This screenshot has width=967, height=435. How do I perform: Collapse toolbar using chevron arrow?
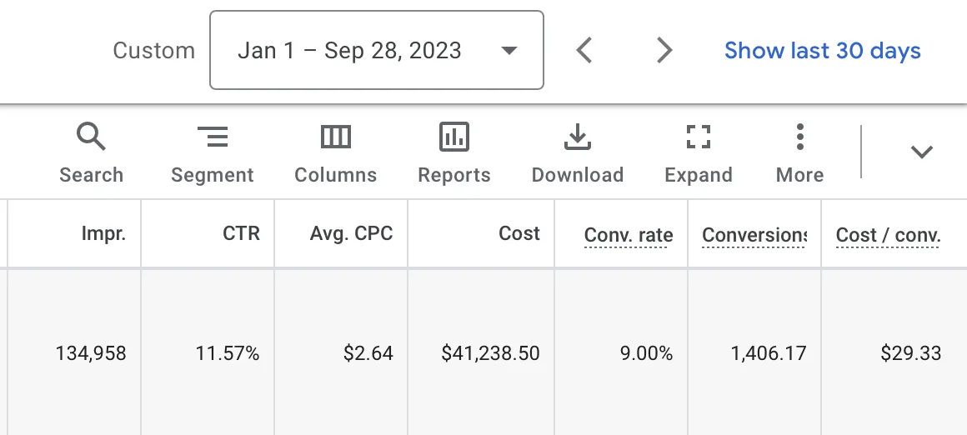[920, 152]
